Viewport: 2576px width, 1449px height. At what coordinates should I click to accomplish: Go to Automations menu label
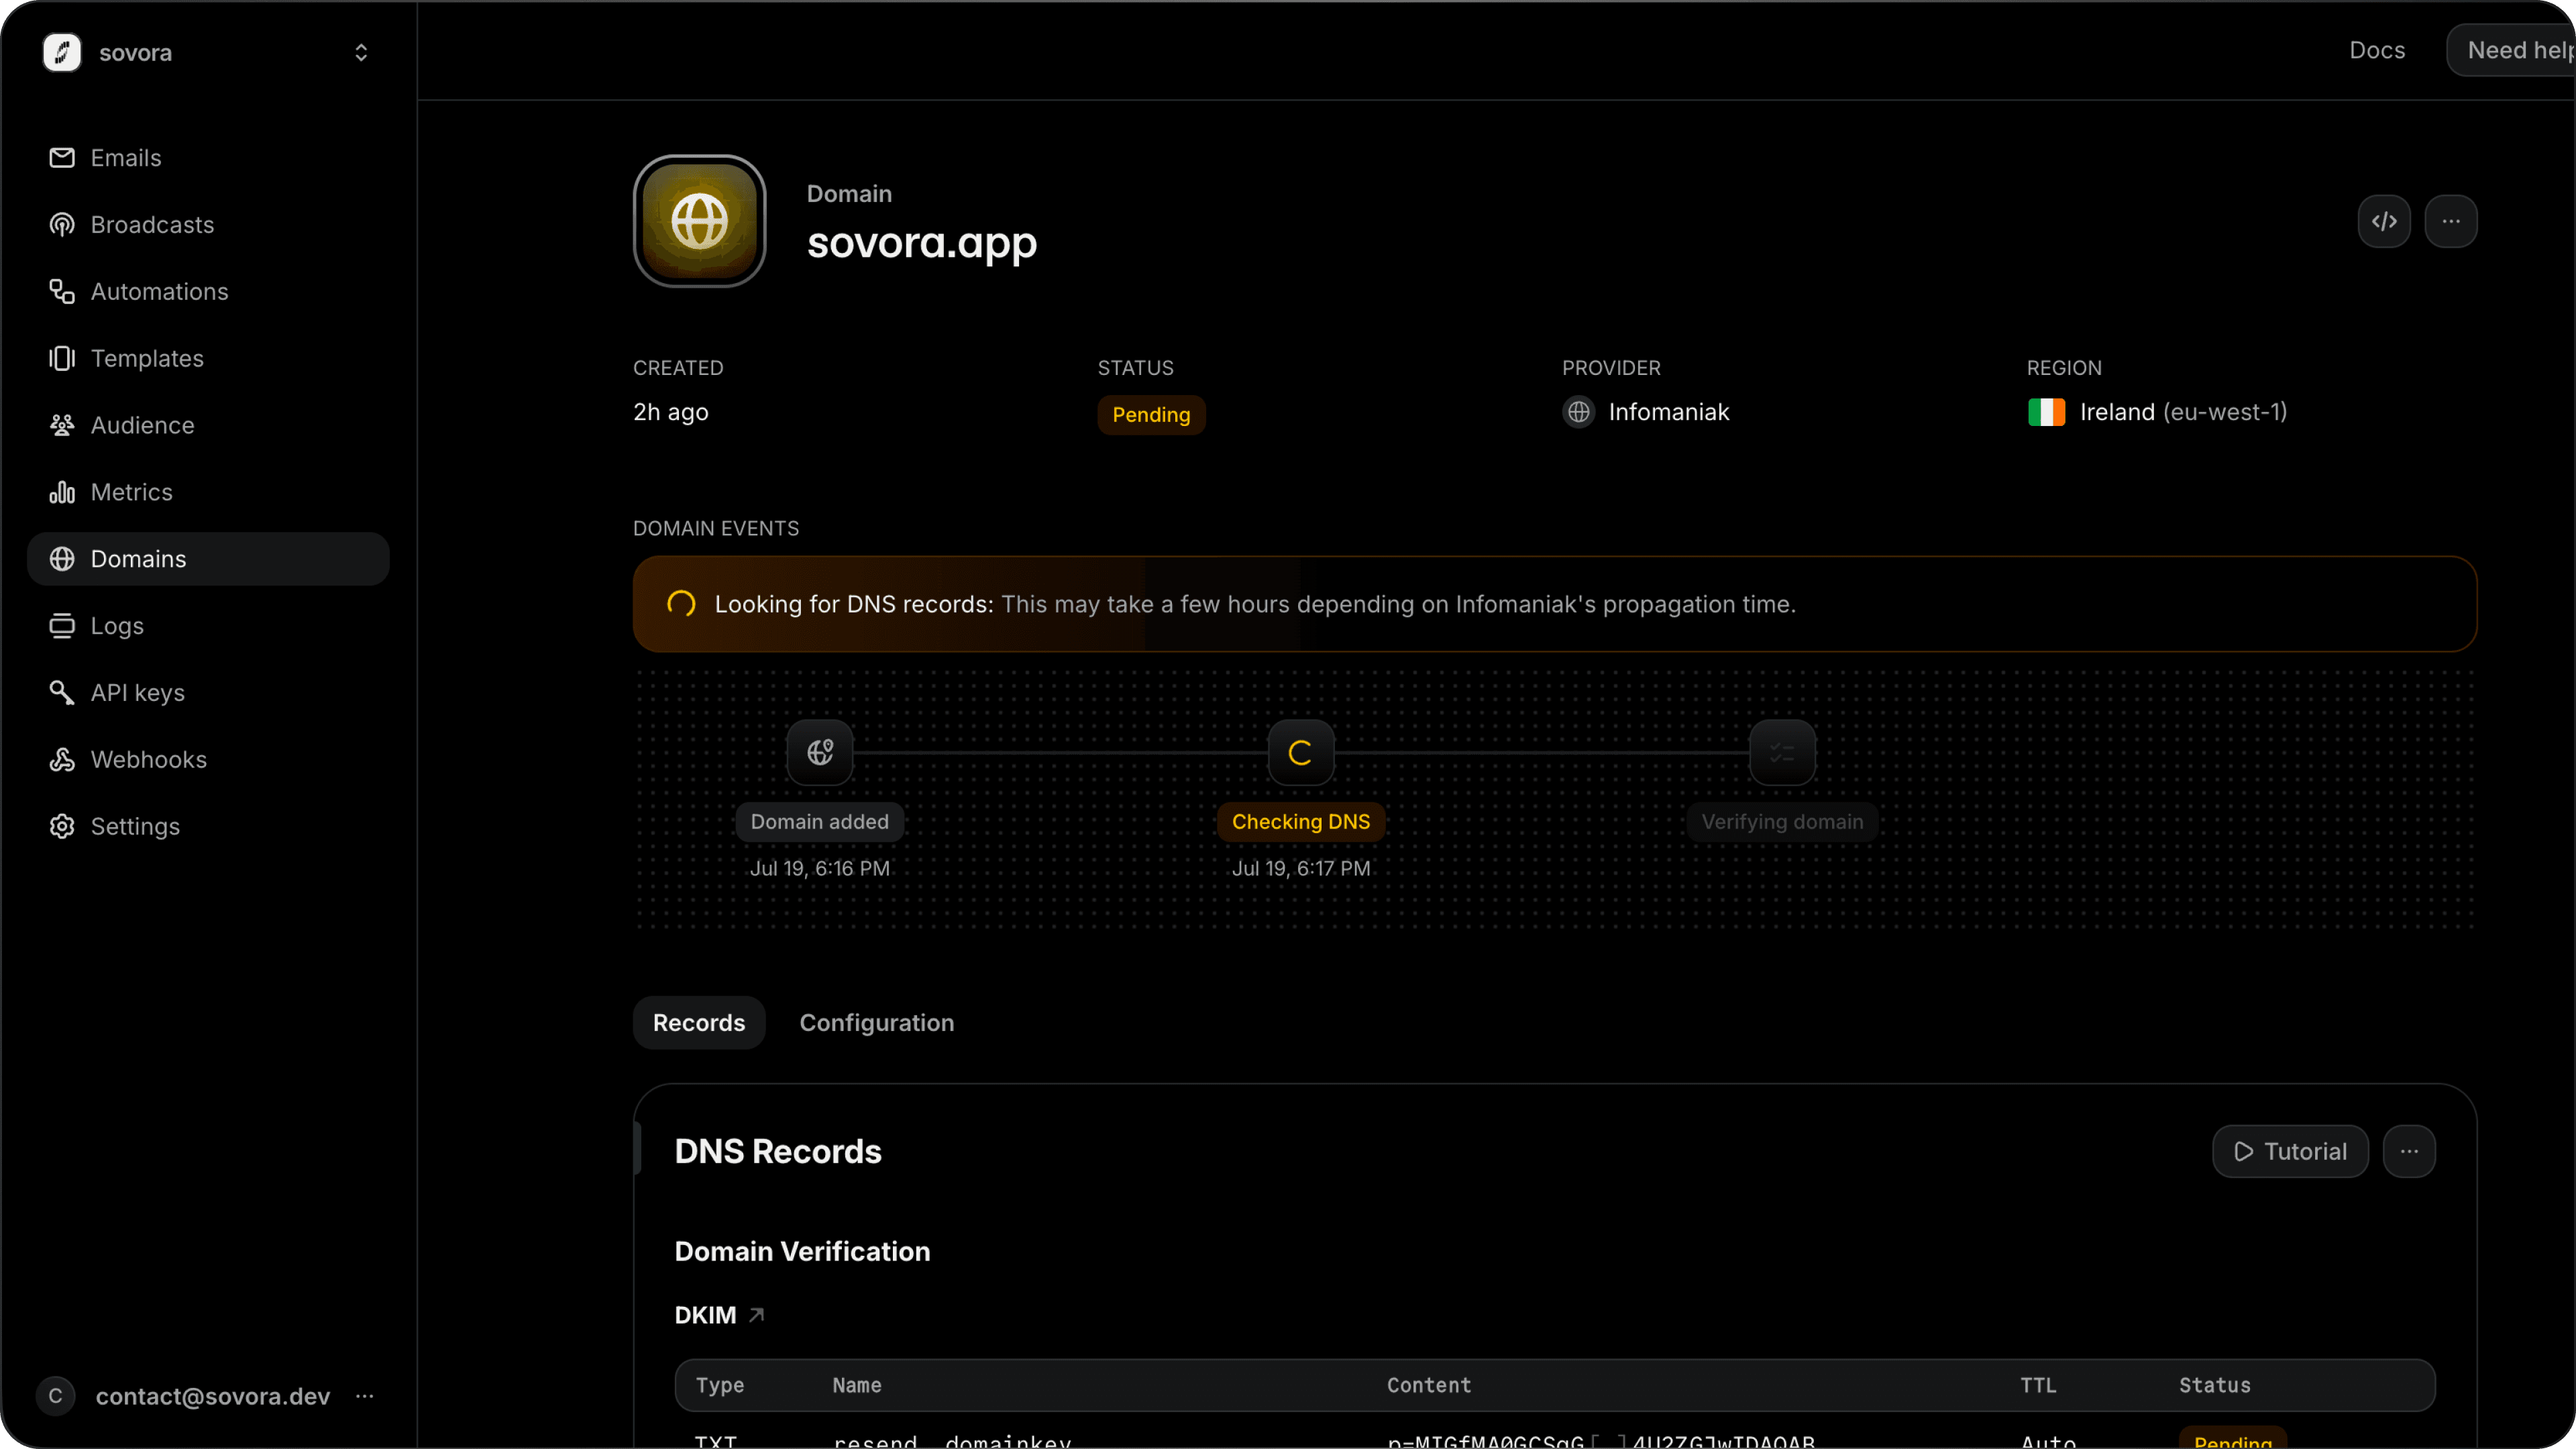pyautogui.click(x=160, y=292)
